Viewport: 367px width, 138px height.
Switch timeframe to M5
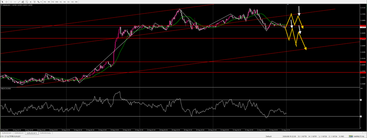49,2
